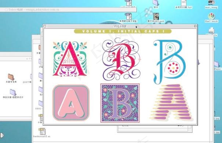Click the striped purple letter A artwork
Image resolution: width=222 pixels, height=143 pixels.
coord(171,102)
